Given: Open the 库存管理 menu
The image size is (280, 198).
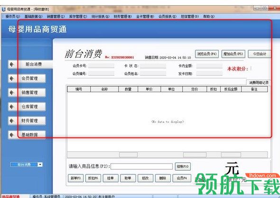Looking at the screenshot, I should point(78,17).
